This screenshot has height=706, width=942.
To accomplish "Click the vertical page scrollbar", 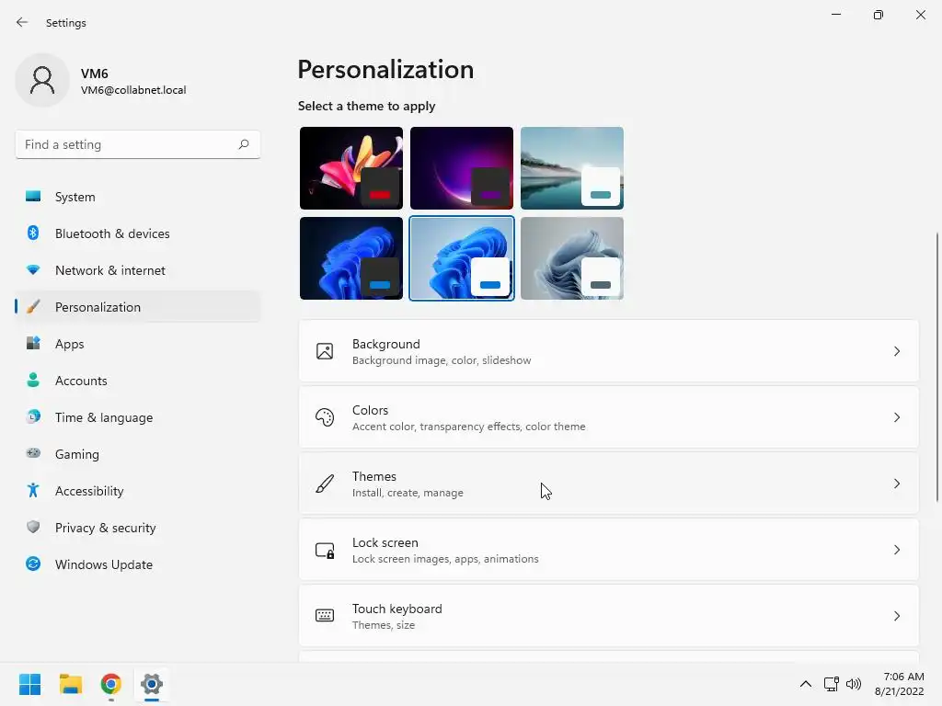I will click(937, 366).
